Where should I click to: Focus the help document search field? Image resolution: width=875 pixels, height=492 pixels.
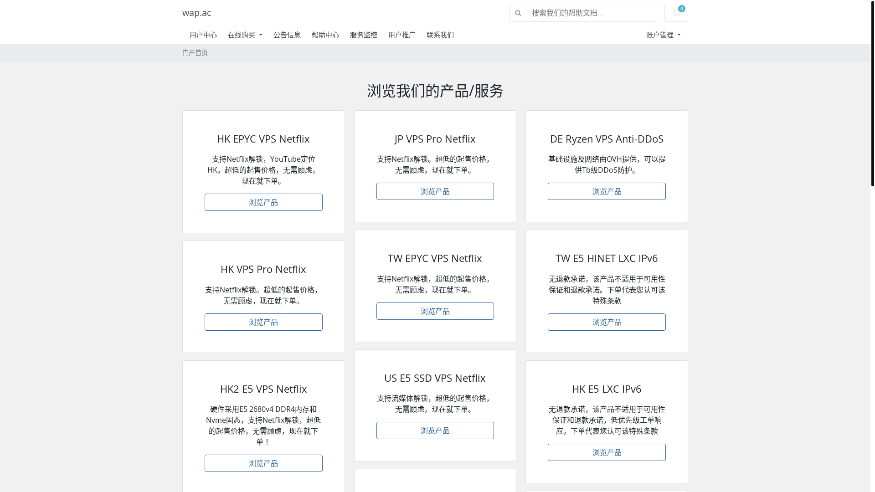pos(592,13)
